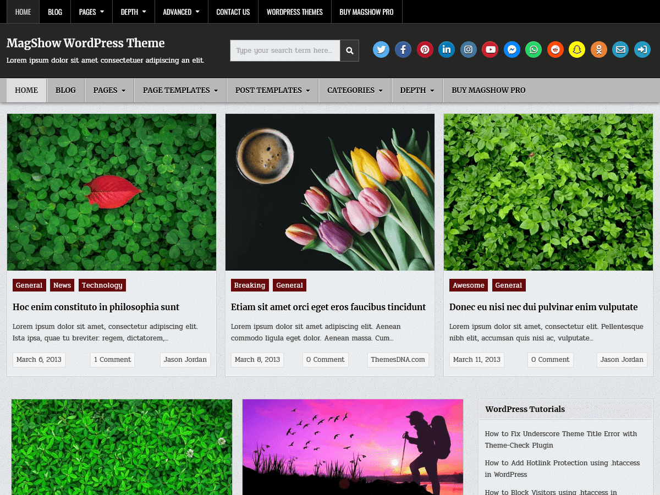Select the Pinterest social icon
This screenshot has height=495, width=660.
(425, 50)
